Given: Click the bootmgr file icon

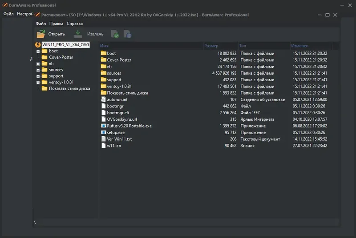Looking at the screenshot, I should pos(103,106).
